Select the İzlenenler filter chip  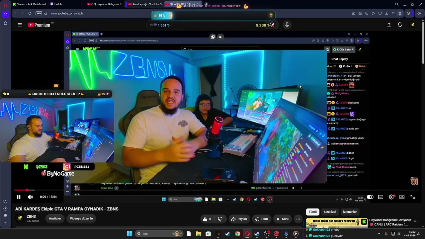pyautogui.click(x=350, y=212)
